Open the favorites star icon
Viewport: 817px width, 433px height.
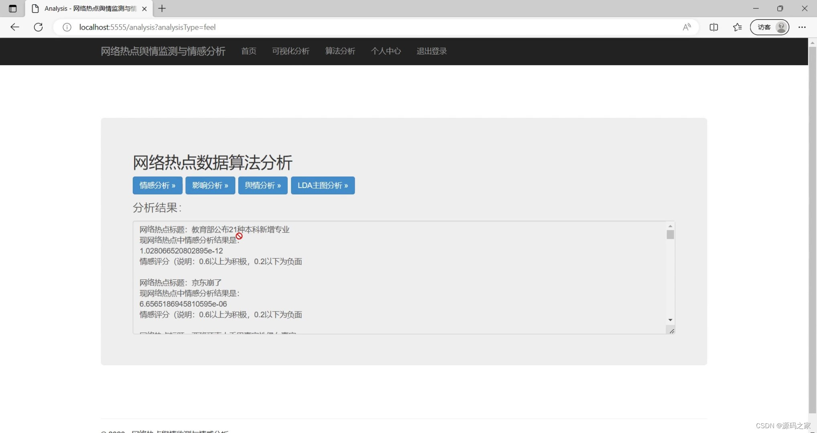[x=738, y=27]
